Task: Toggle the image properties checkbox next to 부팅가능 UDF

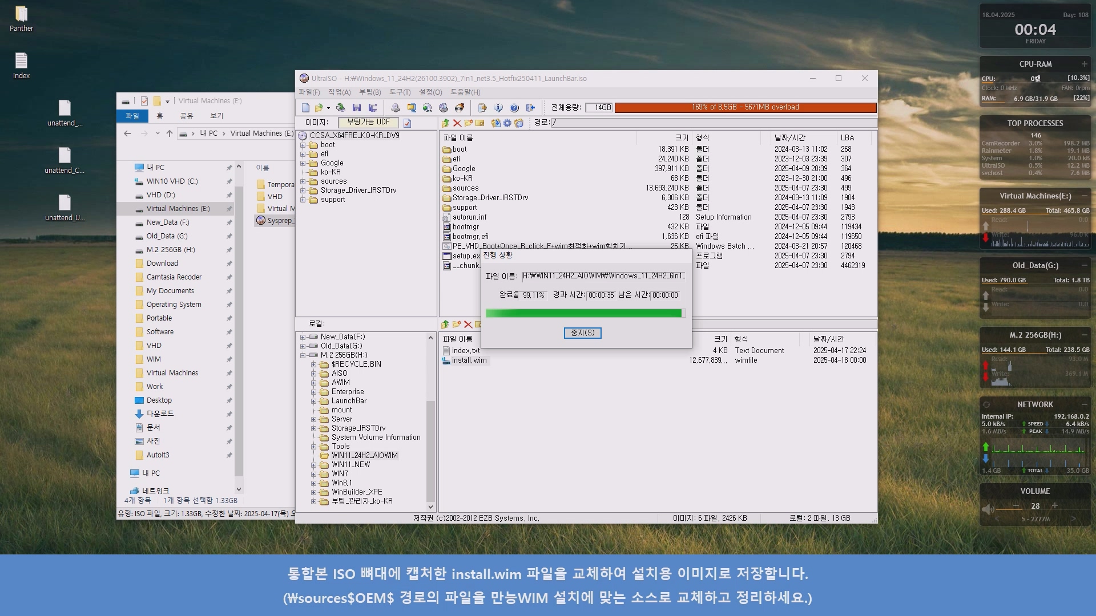Action: (x=407, y=123)
